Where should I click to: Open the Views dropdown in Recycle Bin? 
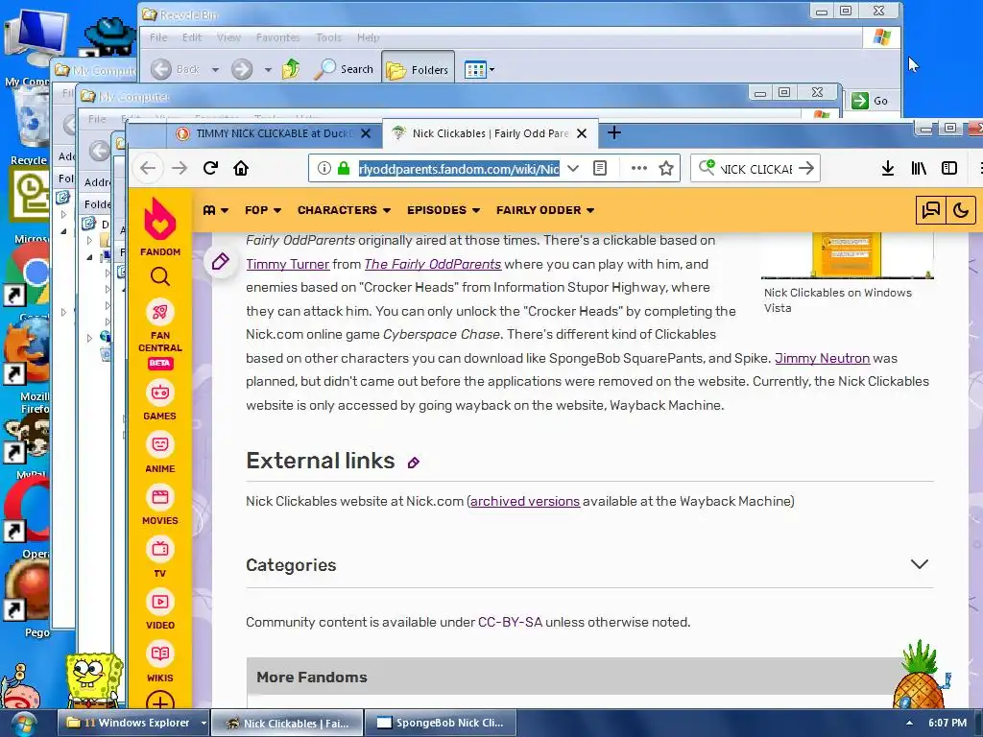(x=480, y=69)
